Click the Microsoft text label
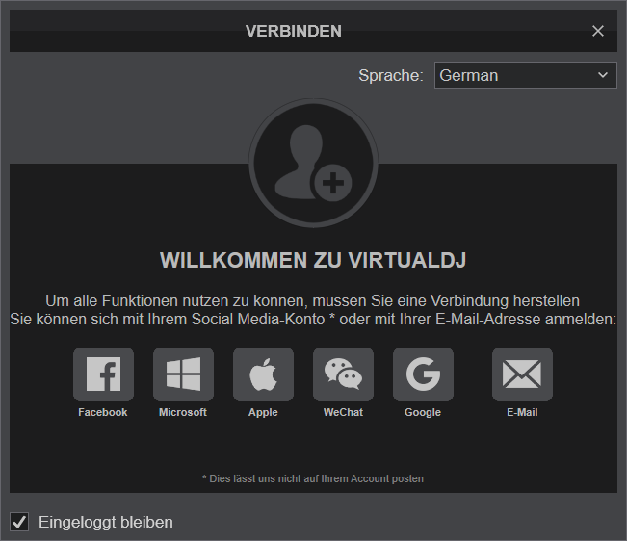 point(183,412)
